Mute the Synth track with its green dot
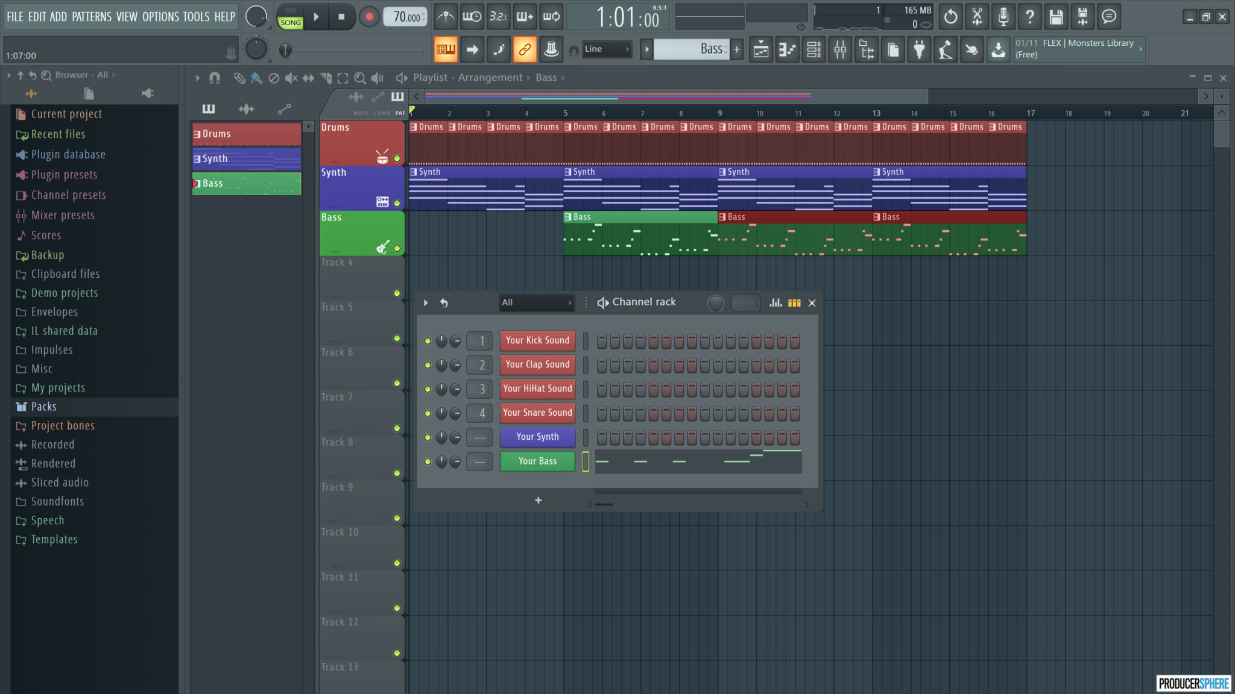 click(x=397, y=204)
